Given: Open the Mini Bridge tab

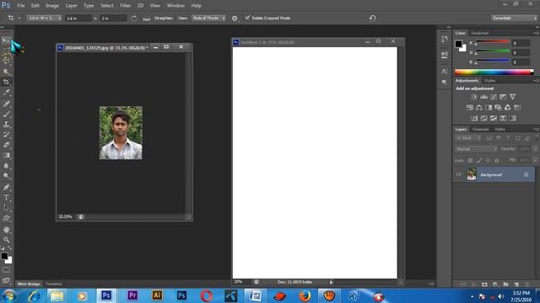Looking at the screenshot, I should tap(29, 284).
